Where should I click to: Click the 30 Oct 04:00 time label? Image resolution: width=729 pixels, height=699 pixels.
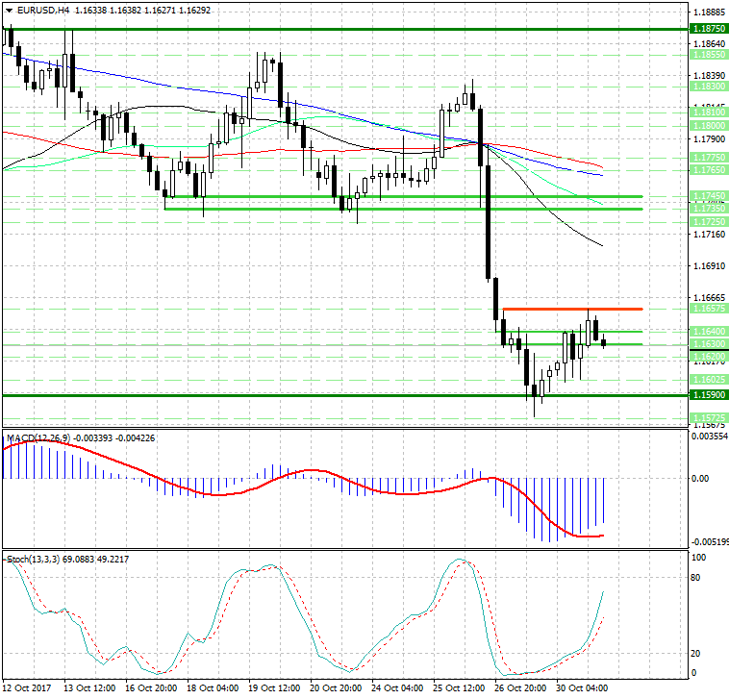583,688
